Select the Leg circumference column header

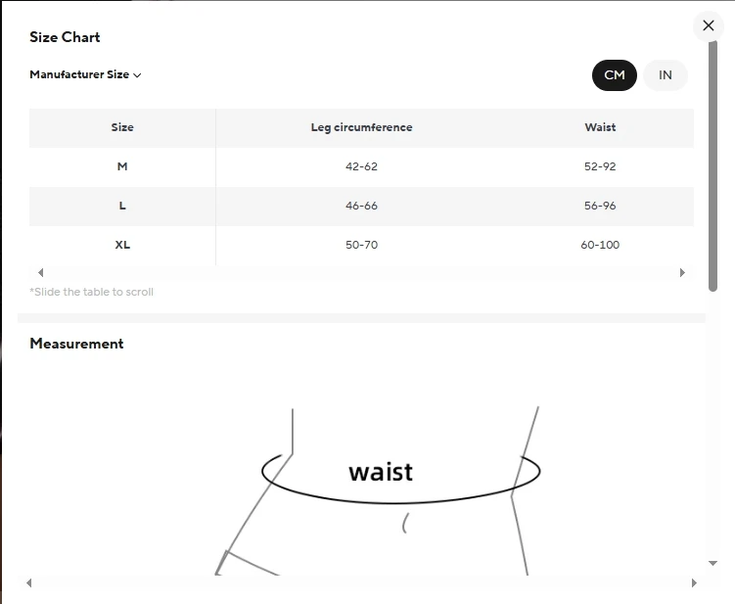(x=361, y=127)
